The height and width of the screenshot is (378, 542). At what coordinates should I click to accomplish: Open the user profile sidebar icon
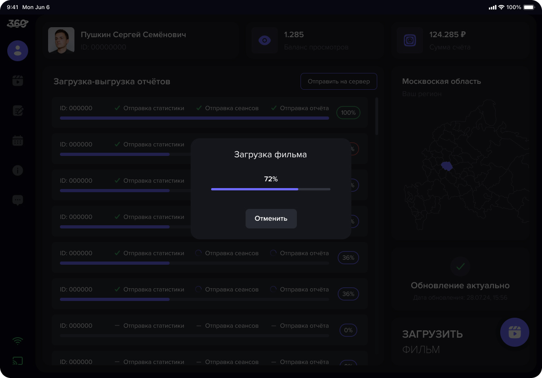(18, 51)
